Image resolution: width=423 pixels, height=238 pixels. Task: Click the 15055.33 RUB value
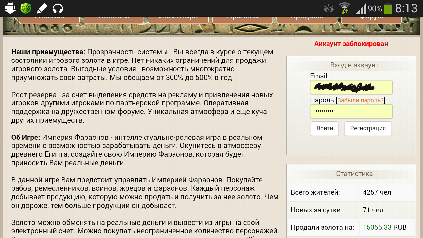click(385, 227)
